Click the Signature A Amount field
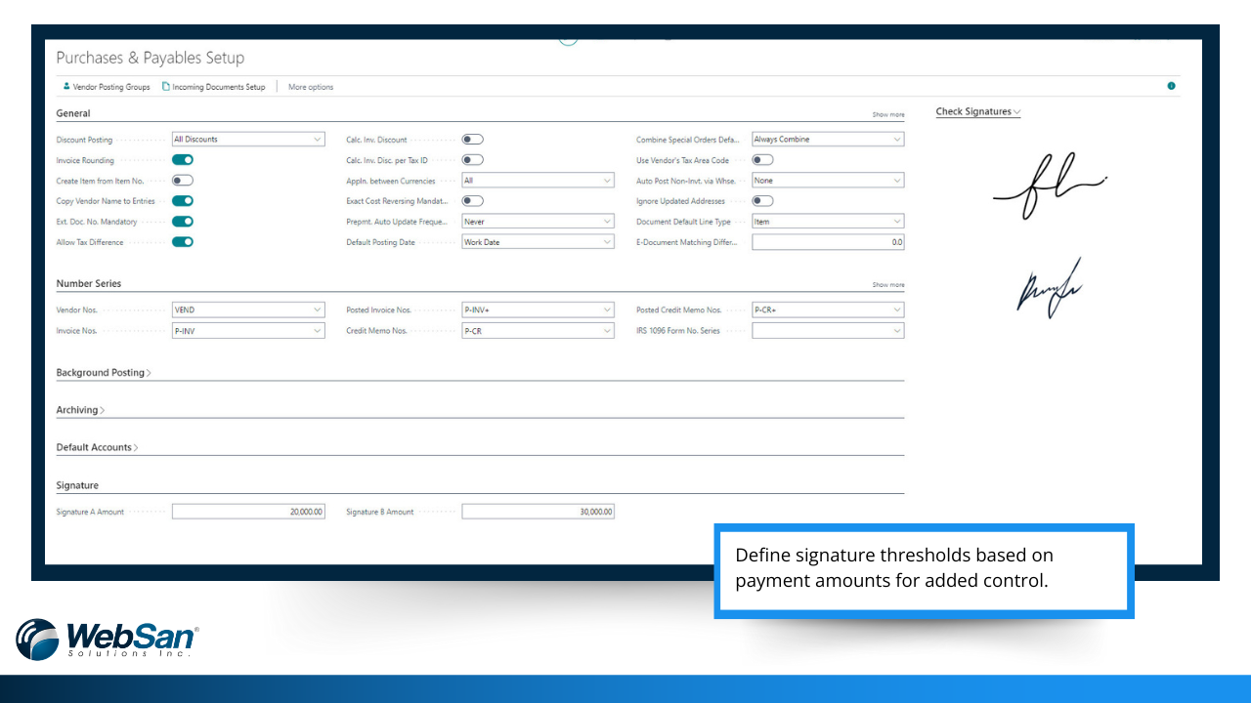1251x703 pixels. [x=248, y=512]
